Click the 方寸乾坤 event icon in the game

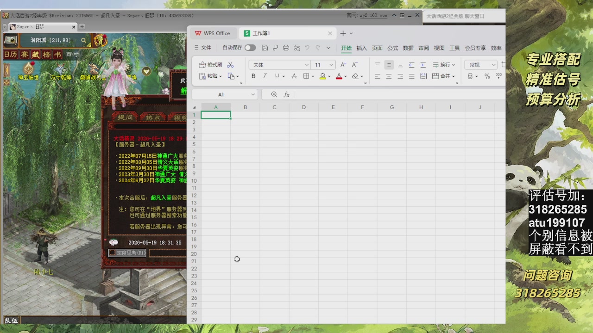61,68
